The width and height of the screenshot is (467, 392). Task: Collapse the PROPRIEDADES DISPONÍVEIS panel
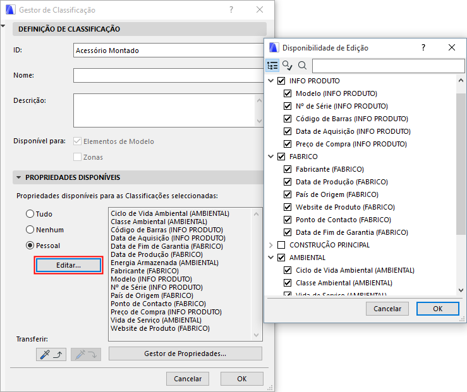(x=18, y=177)
